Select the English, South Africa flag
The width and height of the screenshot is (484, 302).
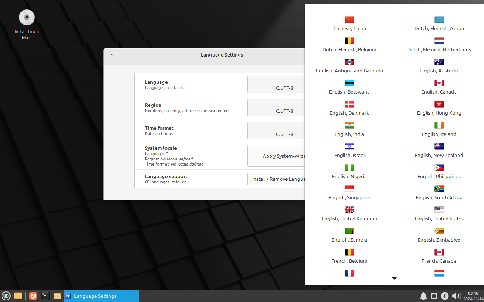(439, 189)
